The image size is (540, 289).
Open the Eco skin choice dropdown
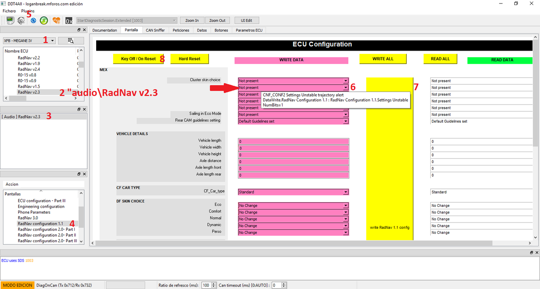point(293,206)
